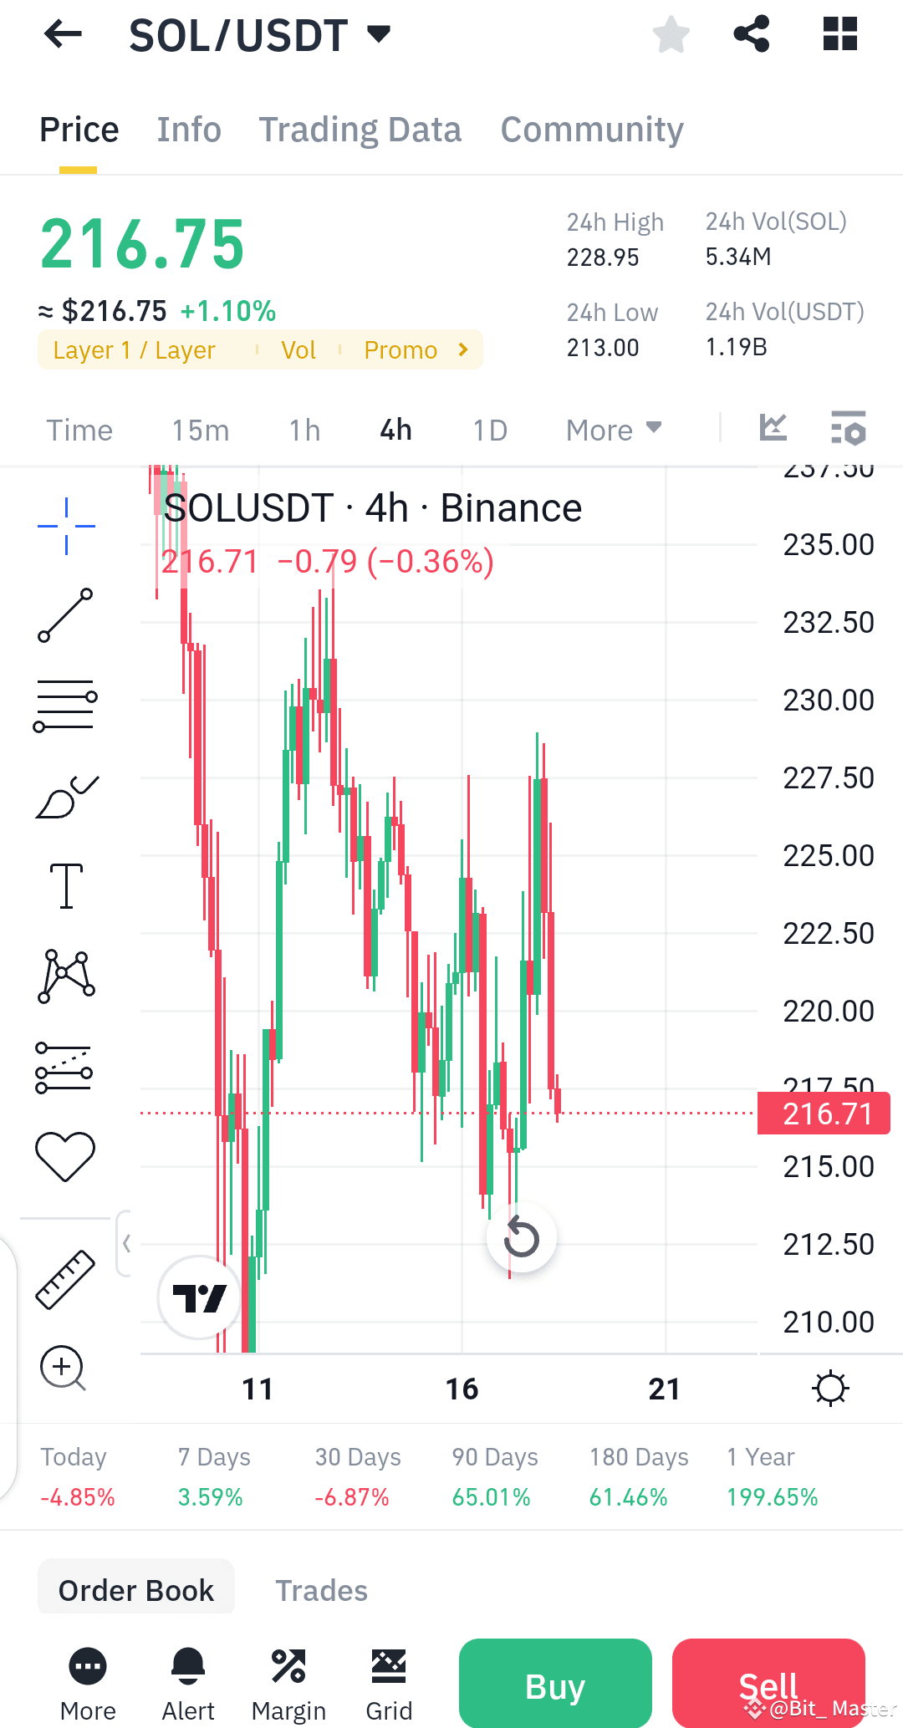Switch to the Trades tab

(321, 1588)
